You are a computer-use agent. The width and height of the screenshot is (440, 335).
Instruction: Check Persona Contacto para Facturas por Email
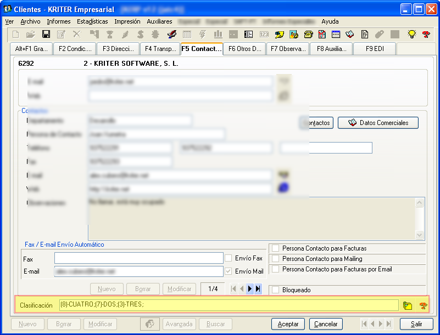point(276,269)
